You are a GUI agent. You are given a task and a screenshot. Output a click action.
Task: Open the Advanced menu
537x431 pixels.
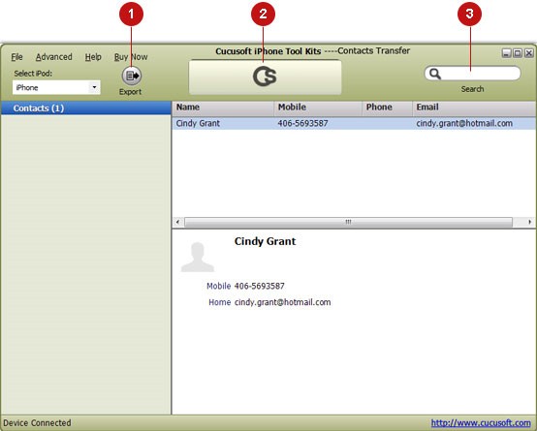coord(53,57)
